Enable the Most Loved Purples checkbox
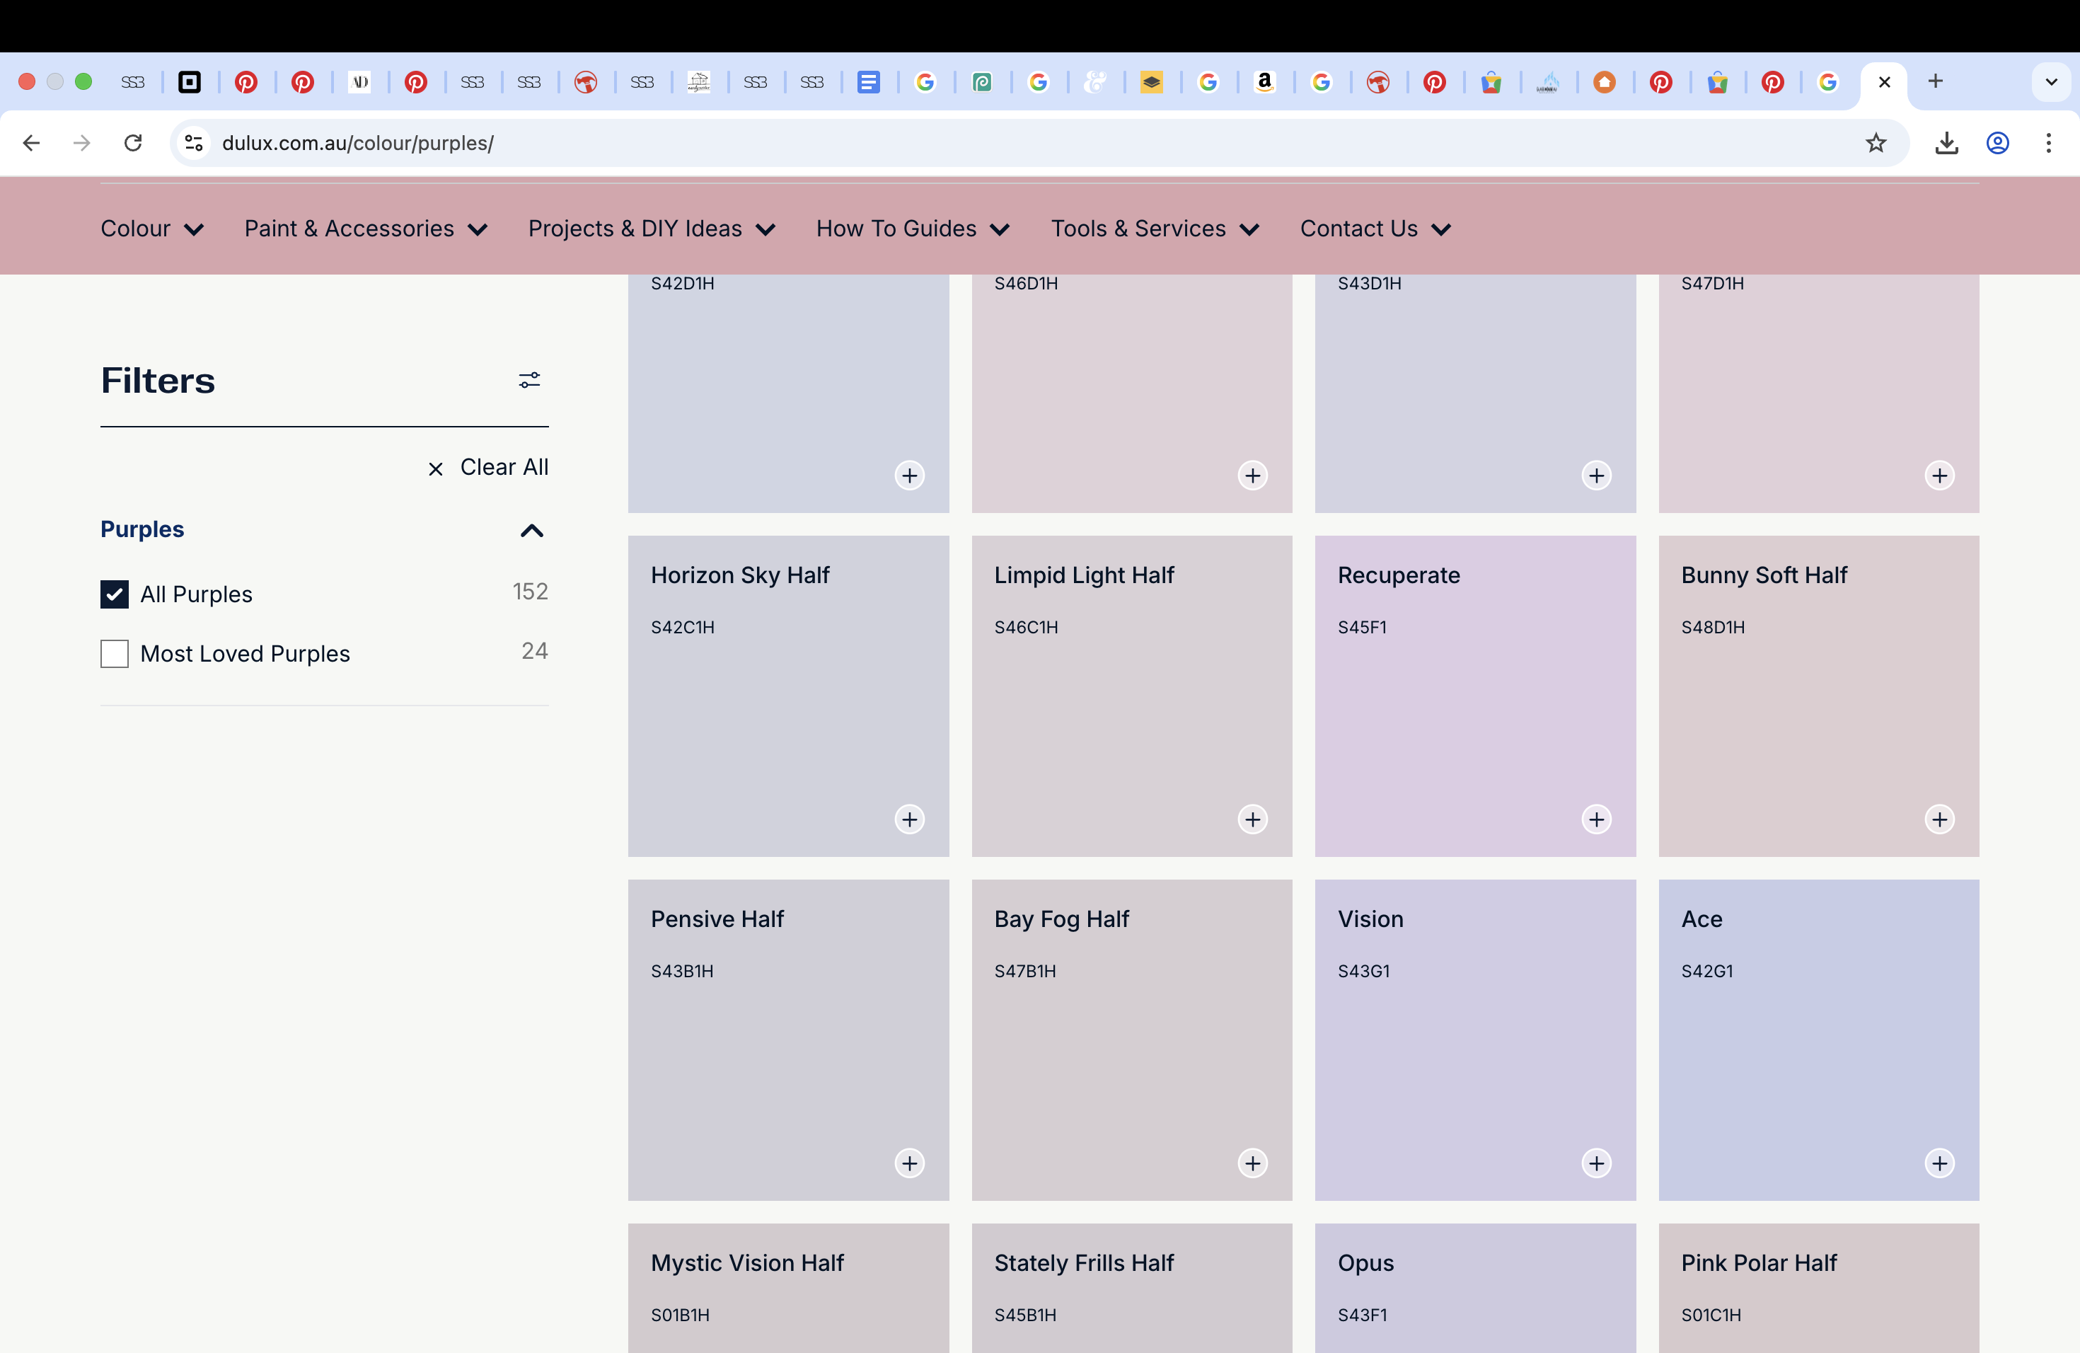Screen dimensions: 2080x1353 click(115, 654)
